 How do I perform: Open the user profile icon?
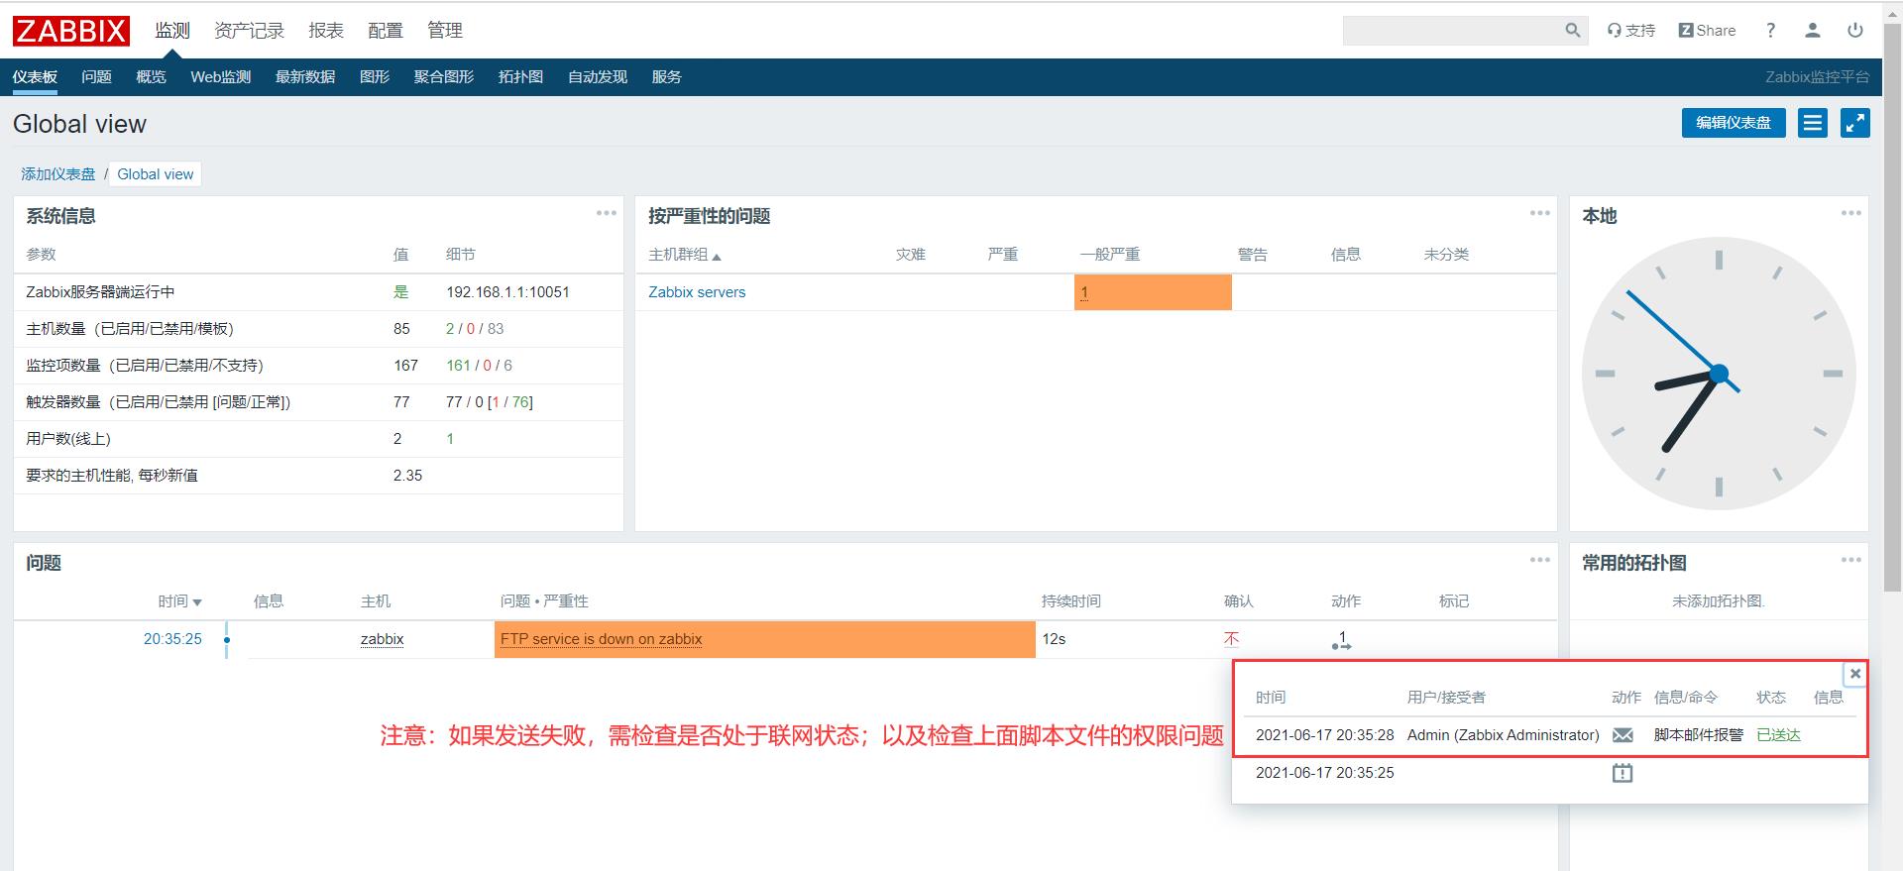point(1813,31)
